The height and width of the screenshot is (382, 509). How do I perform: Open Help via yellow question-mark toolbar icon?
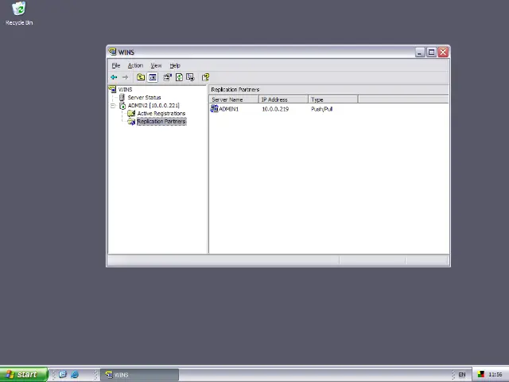click(205, 77)
